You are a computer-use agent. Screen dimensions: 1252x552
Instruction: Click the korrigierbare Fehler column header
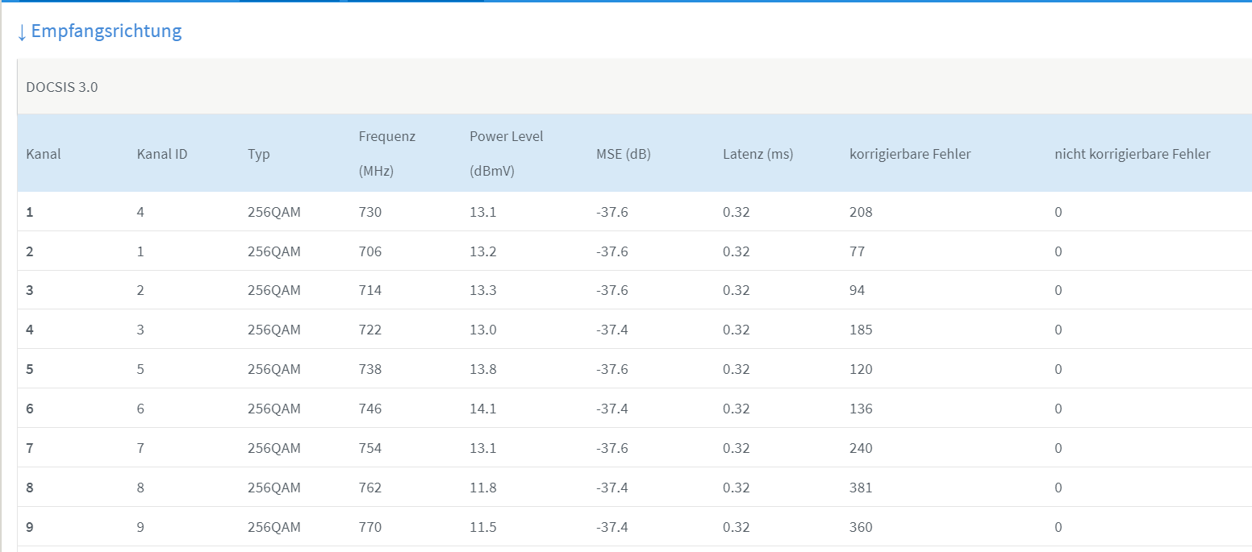(x=910, y=154)
